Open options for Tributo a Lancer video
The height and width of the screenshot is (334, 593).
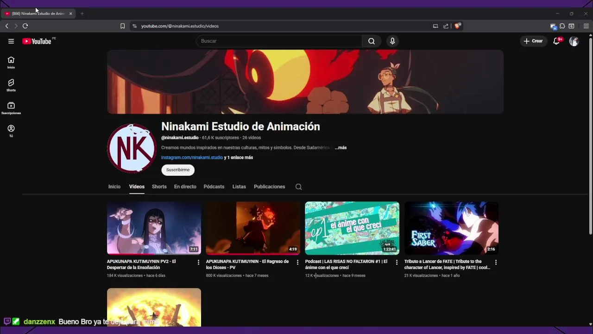click(496, 263)
